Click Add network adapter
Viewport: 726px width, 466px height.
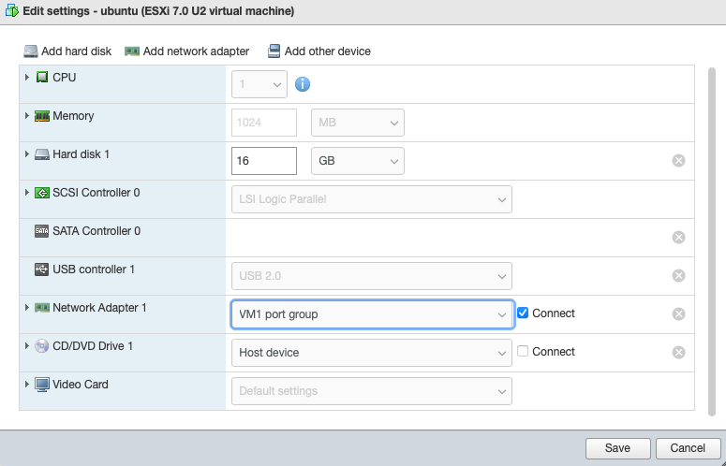(x=187, y=51)
